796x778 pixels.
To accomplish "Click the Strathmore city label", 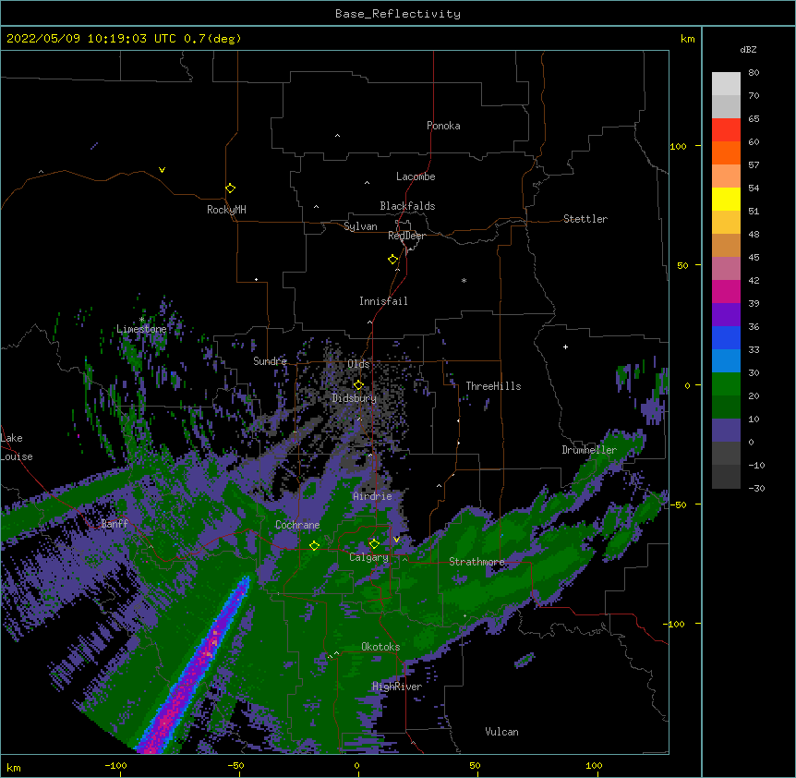I will pyautogui.click(x=476, y=562).
